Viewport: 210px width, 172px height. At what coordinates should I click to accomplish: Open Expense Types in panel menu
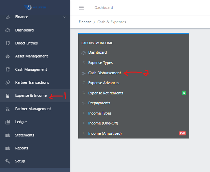pyautogui.click(x=100, y=63)
